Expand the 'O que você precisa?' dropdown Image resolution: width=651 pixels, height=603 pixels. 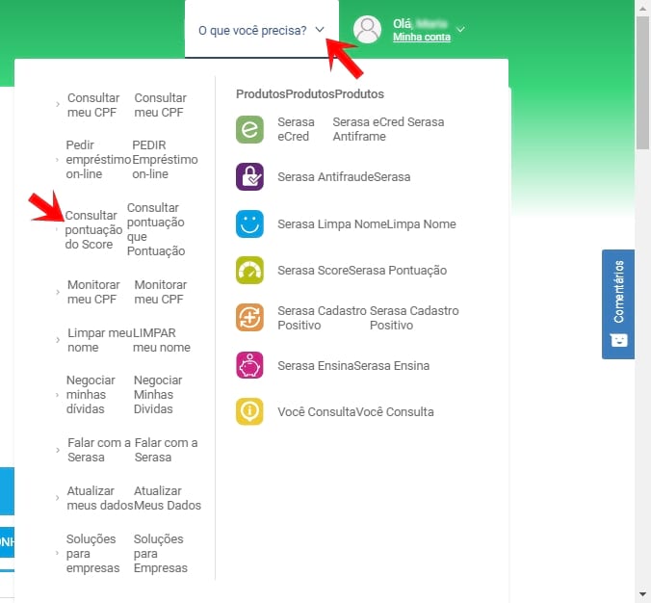click(262, 30)
